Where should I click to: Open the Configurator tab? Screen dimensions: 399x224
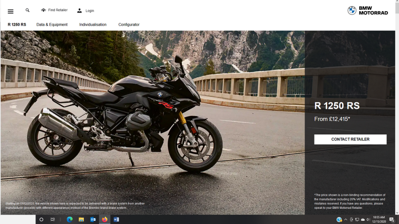[129, 25]
